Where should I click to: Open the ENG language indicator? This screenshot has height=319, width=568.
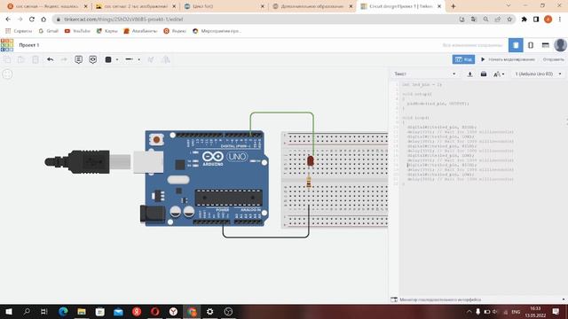click(516, 312)
